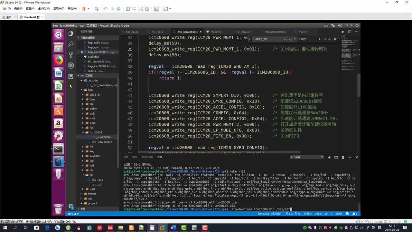This screenshot has width=412, height=232.
Task: Switch to Makefile editor tab
Action: pyautogui.click(x=216, y=32)
